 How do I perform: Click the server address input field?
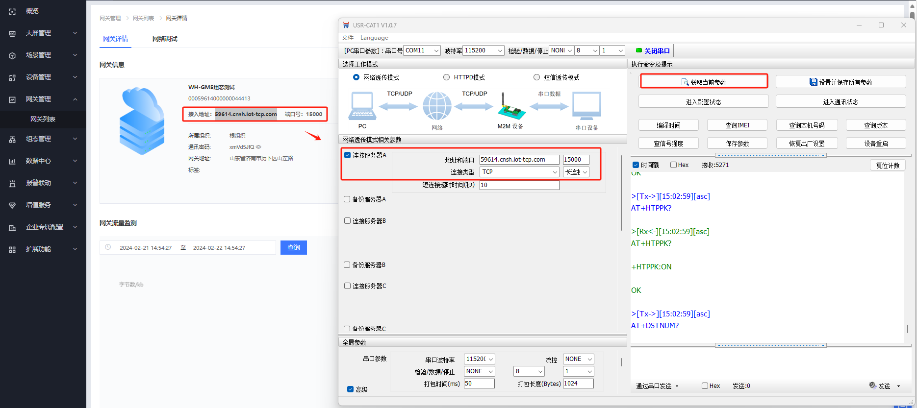[519, 160]
